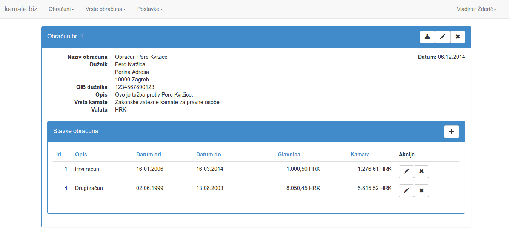Delete Obračun br. 1 with the X icon
The image size is (509, 233).
point(458,37)
